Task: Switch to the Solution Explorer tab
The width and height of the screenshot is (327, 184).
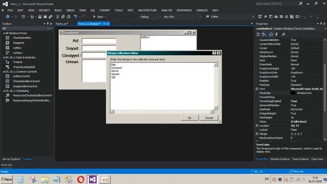Action: (280, 159)
